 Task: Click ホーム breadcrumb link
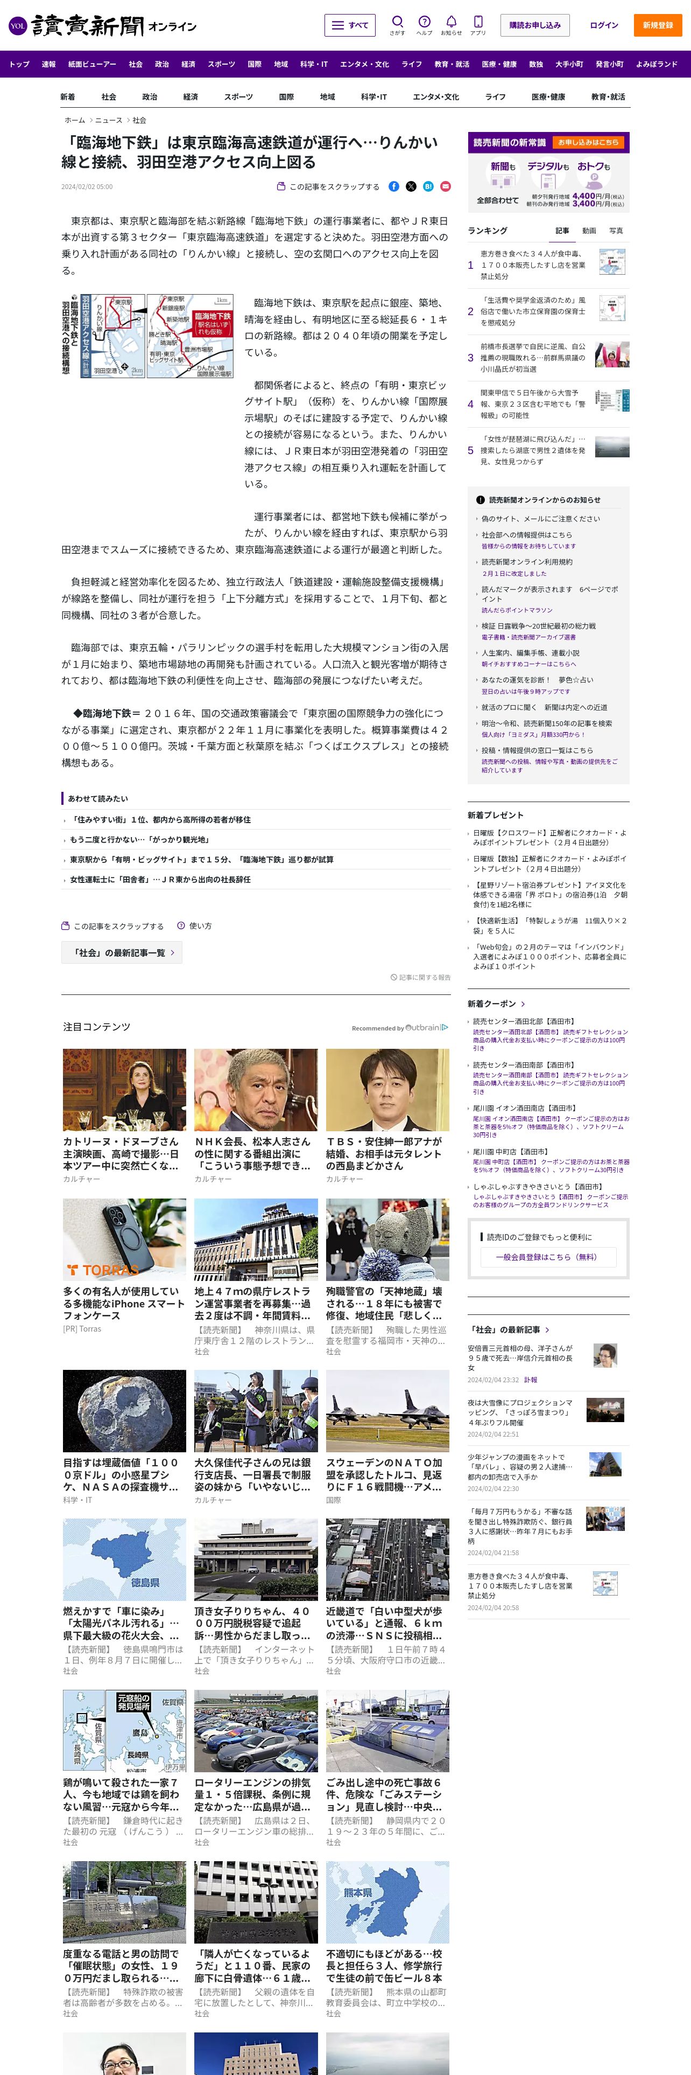click(75, 120)
